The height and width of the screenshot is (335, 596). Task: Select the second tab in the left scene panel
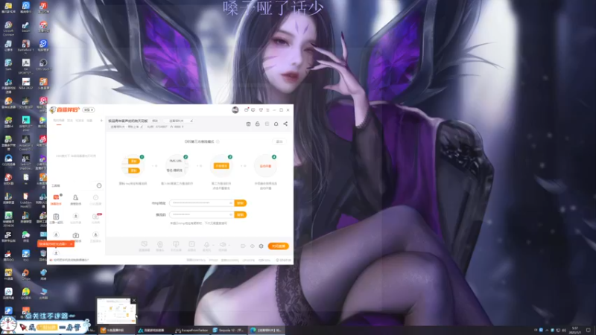[70, 121]
